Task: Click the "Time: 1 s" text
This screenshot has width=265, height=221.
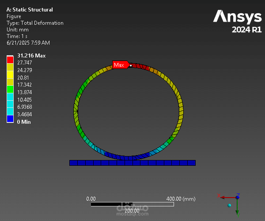Action: pyautogui.click(x=17, y=36)
